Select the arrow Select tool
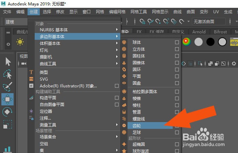The height and width of the screenshot is (153, 238). point(8,62)
